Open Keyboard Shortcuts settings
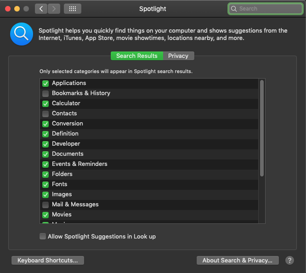Image resolution: width=306 pixels, height=273 pixels. click(48, 260)
